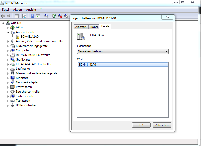Viewport: 201px width, 146px height.
Task: Click the USB-Controller plug icon
Action: pos(12,105)
